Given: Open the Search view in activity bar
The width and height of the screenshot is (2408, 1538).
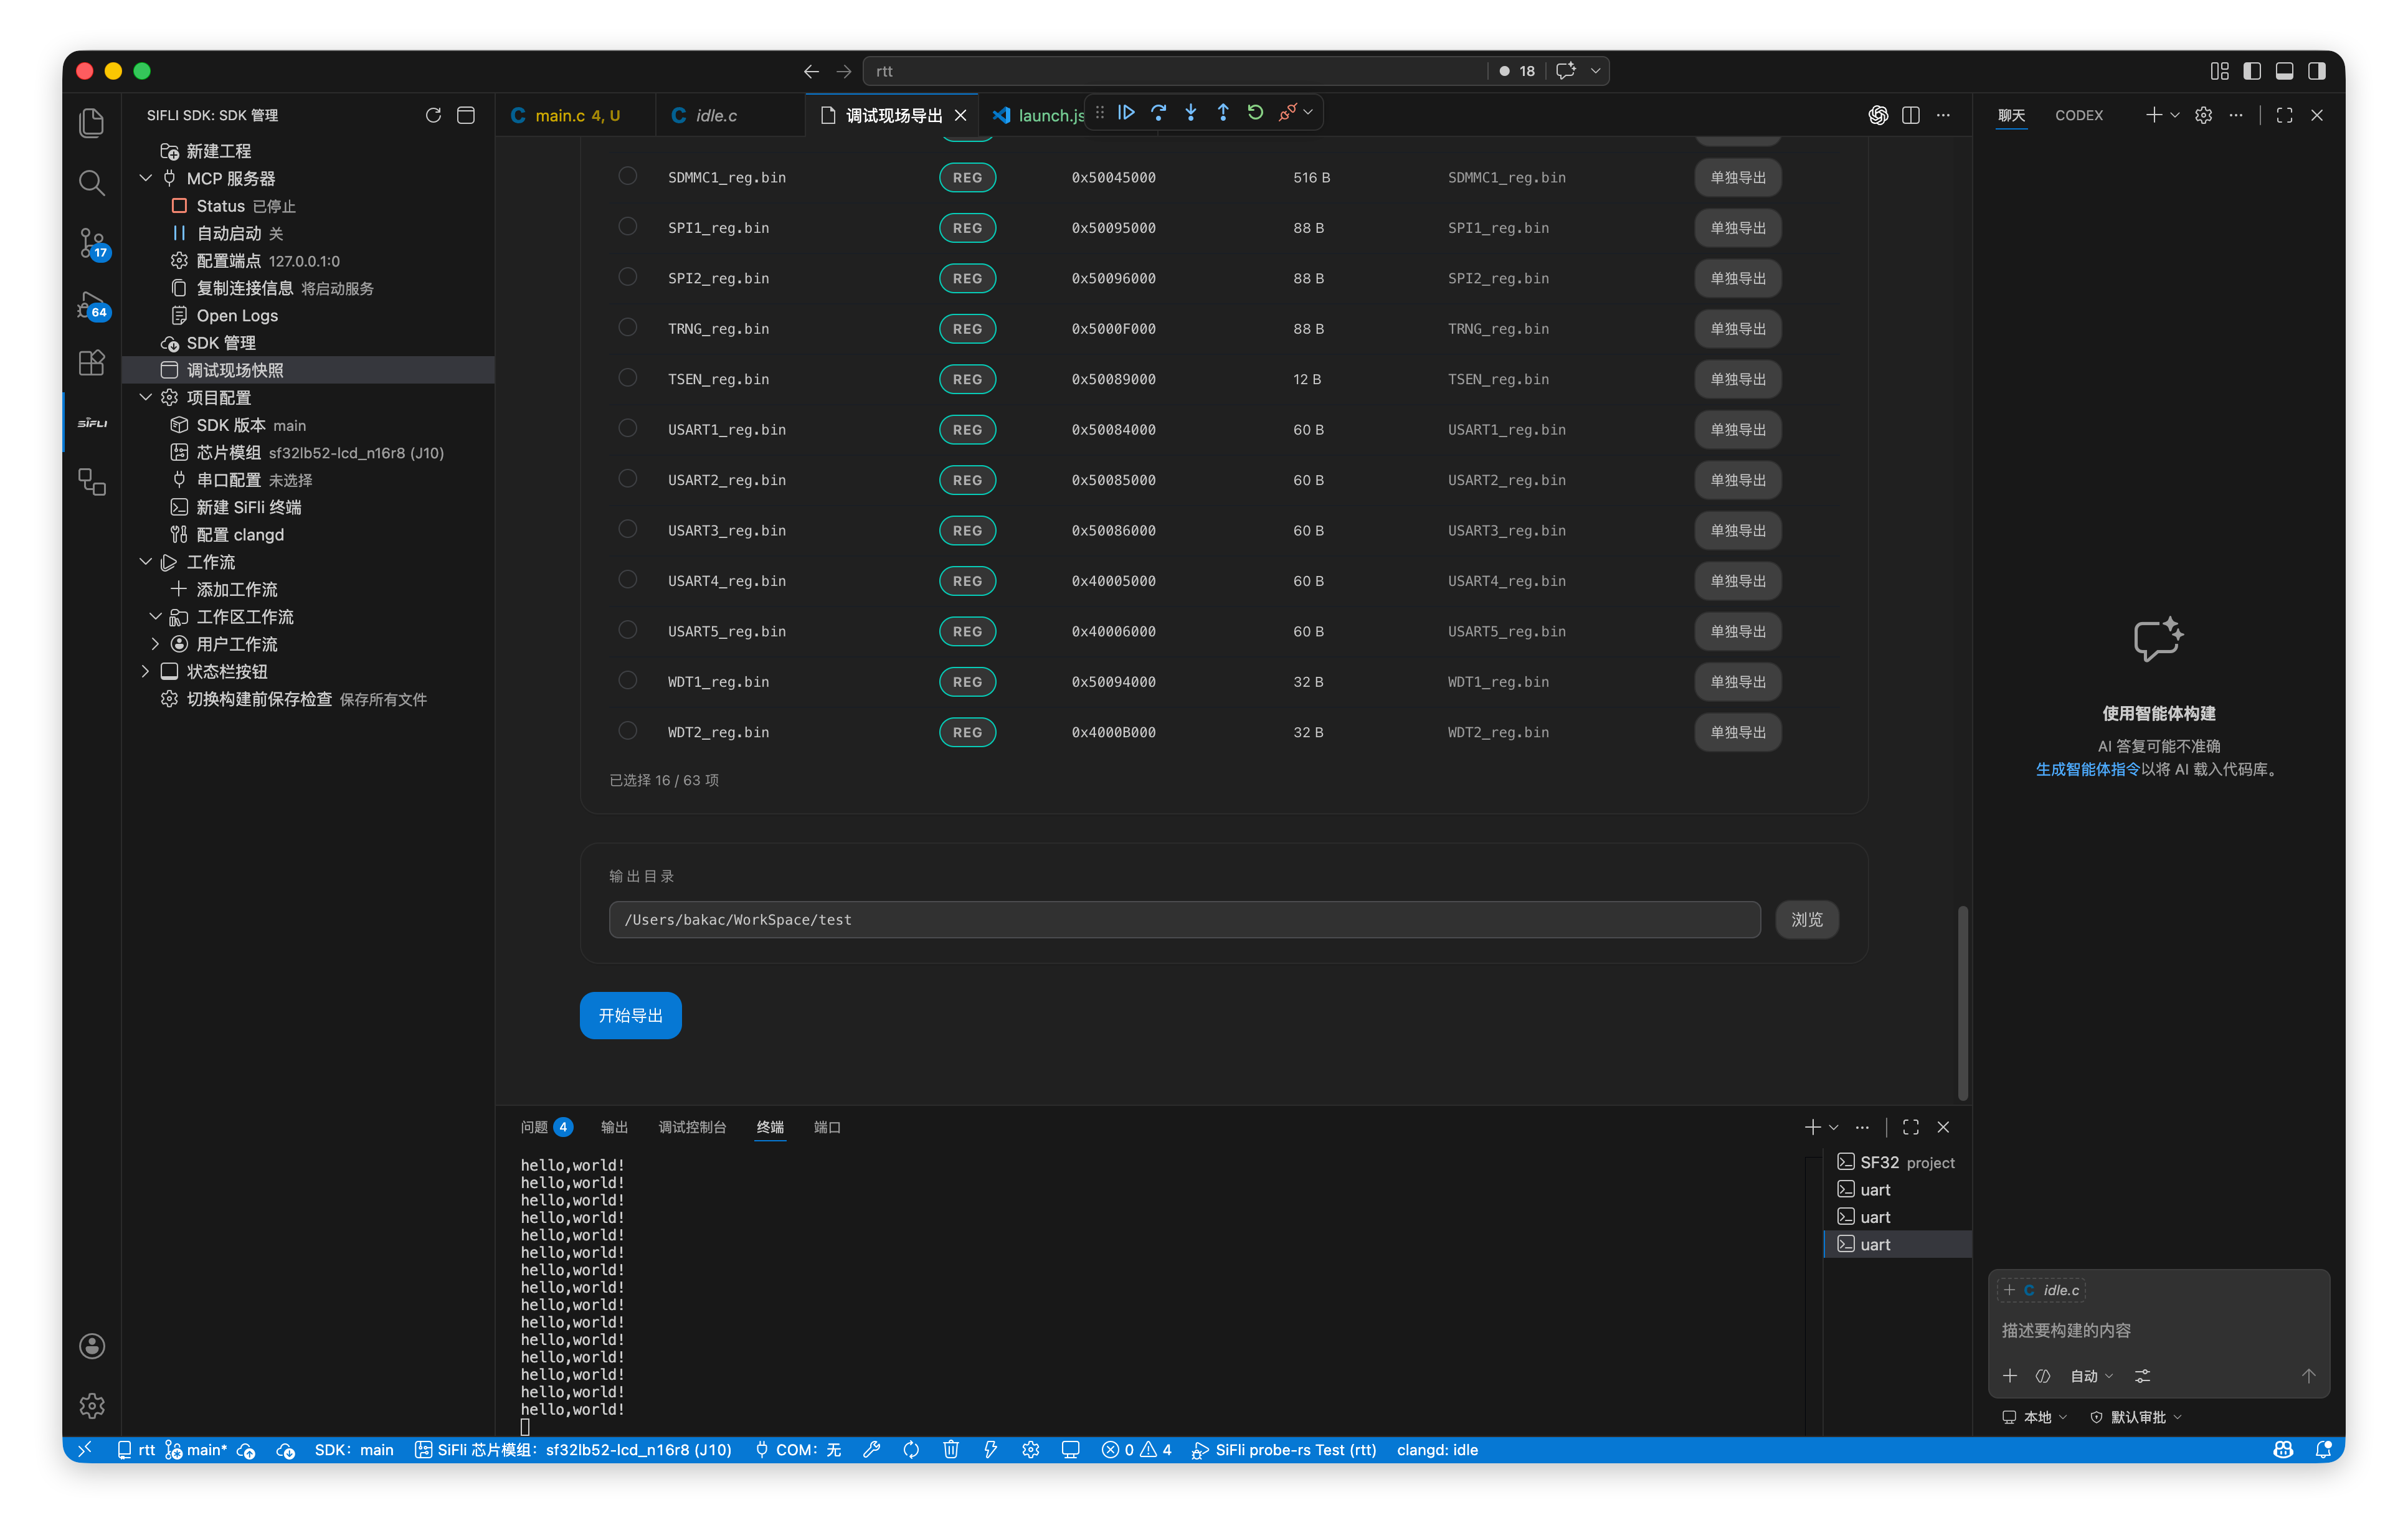Looking at the screenshot, I should [x=92, y=182].
